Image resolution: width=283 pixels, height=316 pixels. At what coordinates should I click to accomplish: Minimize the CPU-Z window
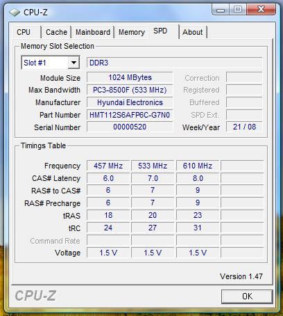tap(221, 10)
